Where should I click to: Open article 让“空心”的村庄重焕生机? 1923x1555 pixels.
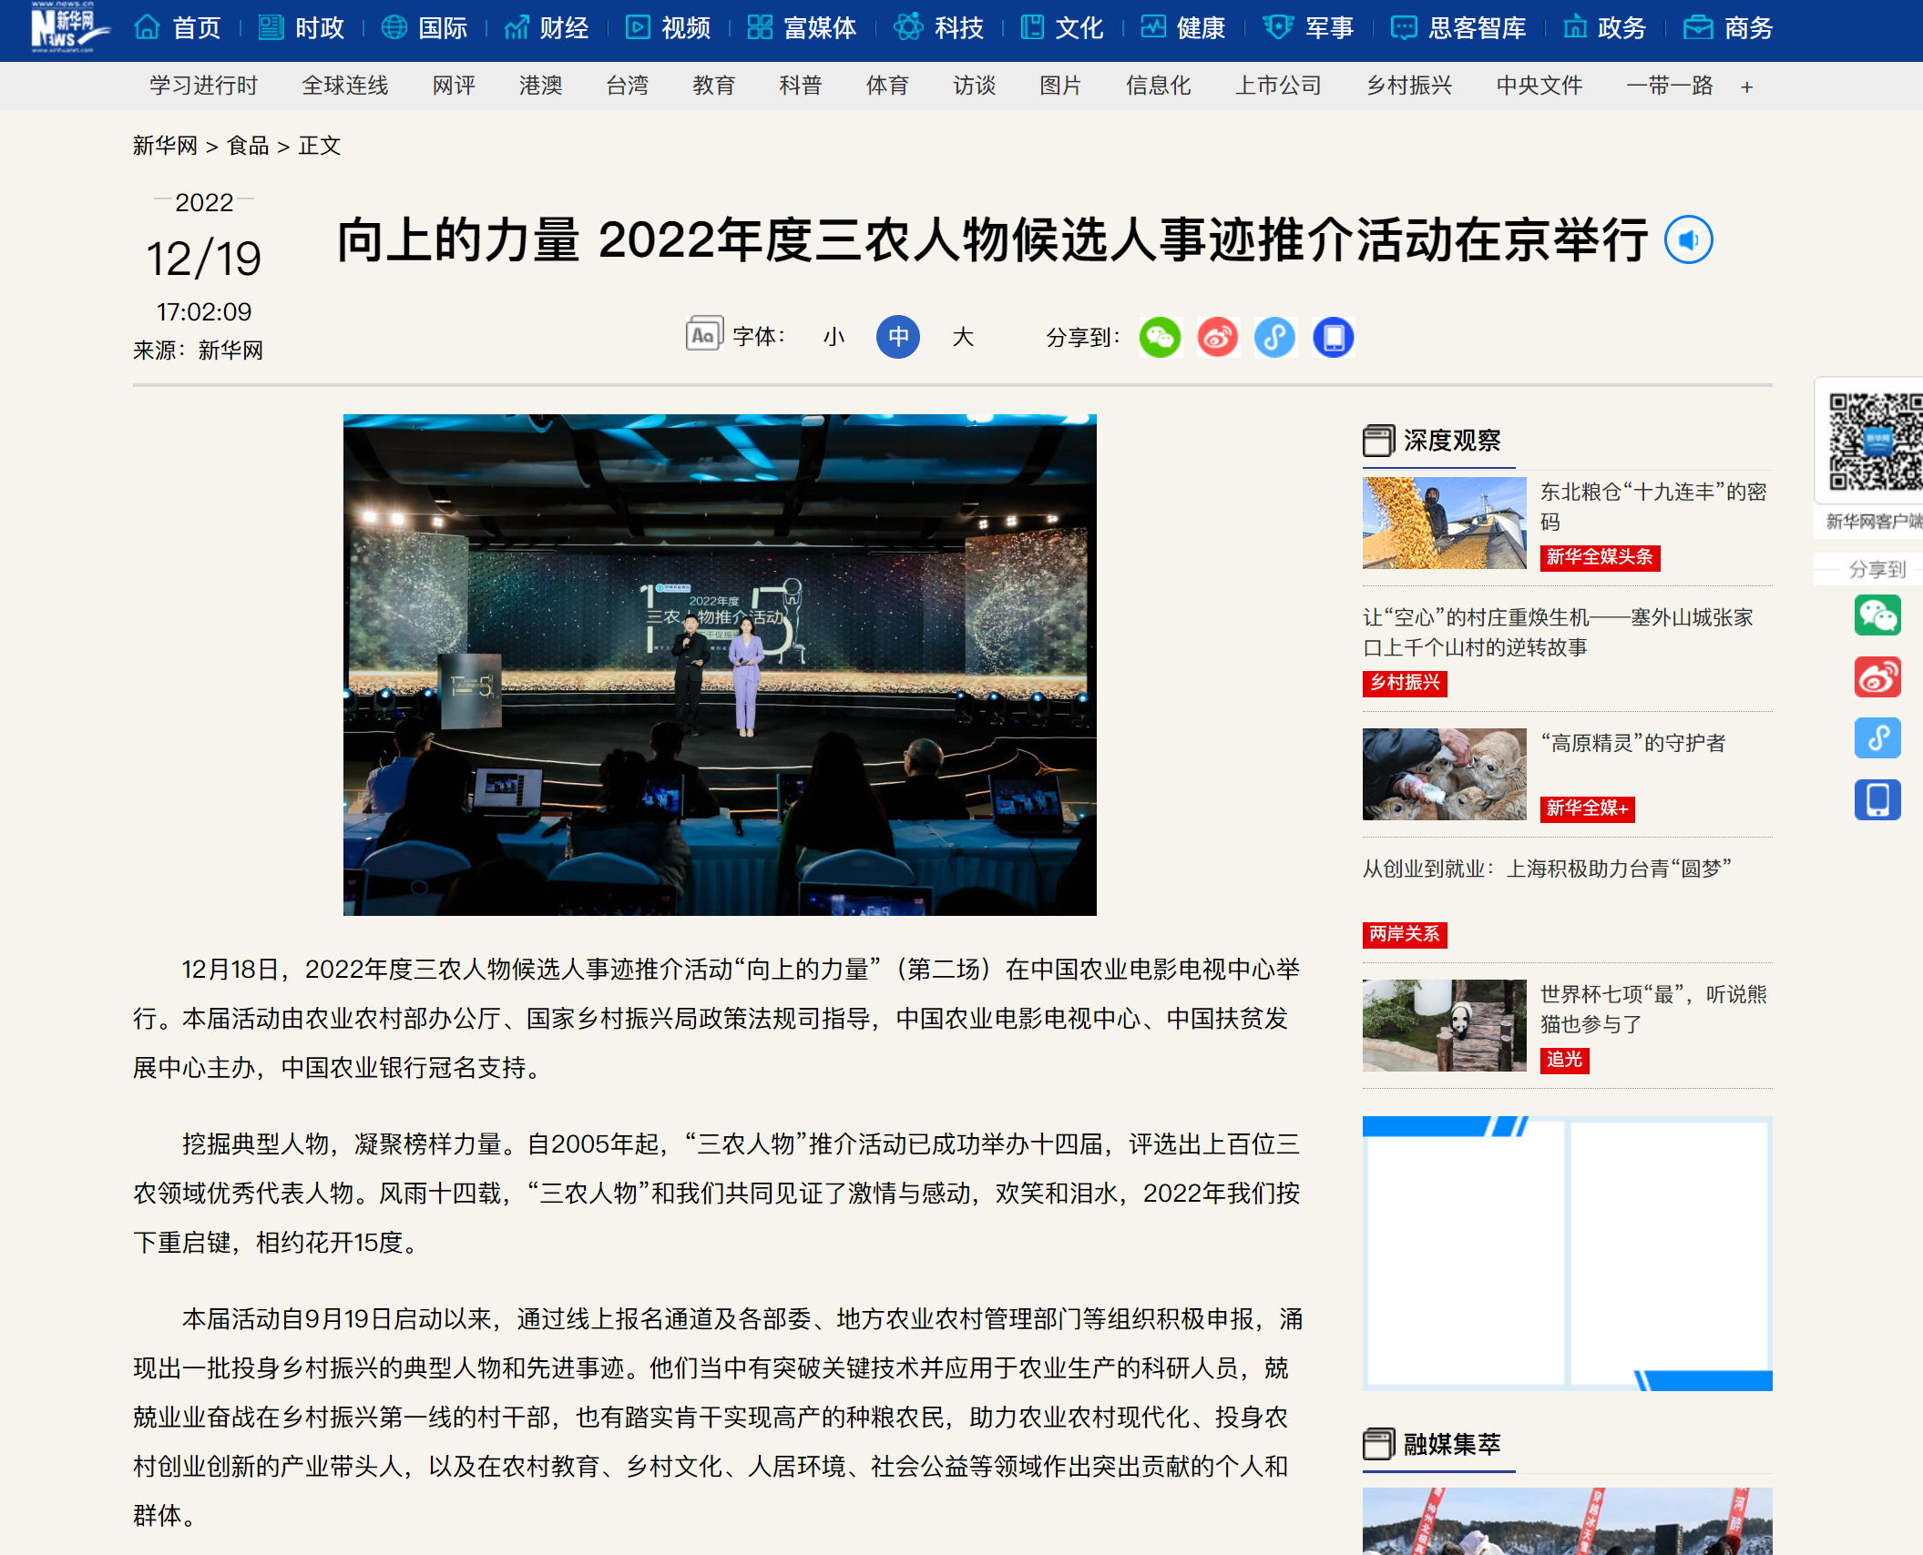pyautogui.click(x=1558, y=632)
